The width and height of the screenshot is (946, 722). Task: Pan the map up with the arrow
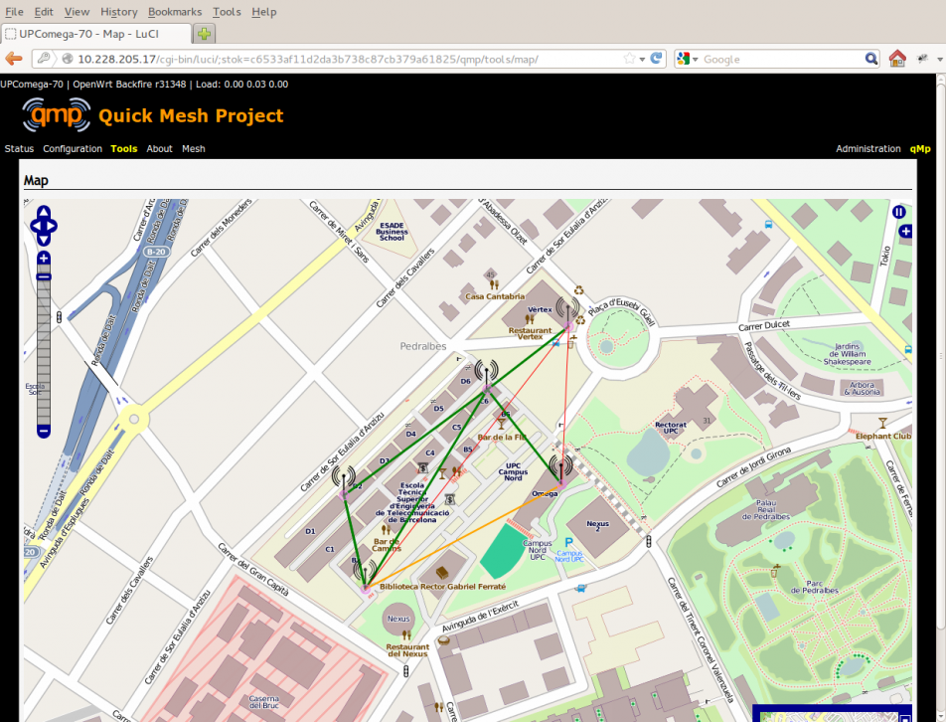44,212
